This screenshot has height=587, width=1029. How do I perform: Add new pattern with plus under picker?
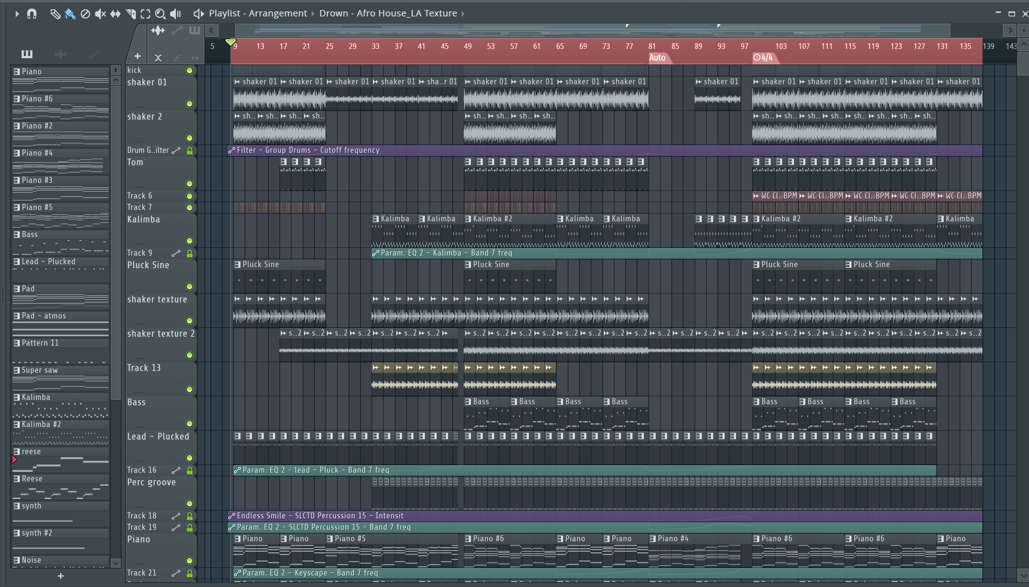[60, 576]
